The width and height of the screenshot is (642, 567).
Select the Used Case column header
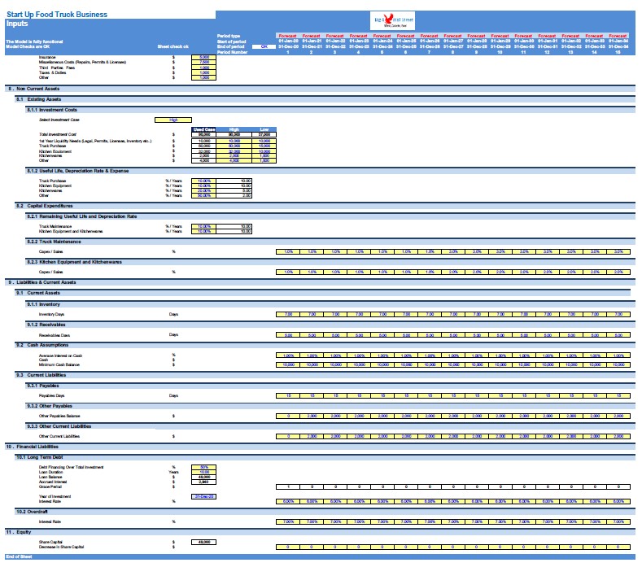point(203,129)
